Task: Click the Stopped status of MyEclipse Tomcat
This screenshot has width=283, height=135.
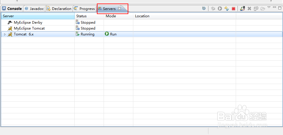Action: pyautogui.click(x=88, y=28)
